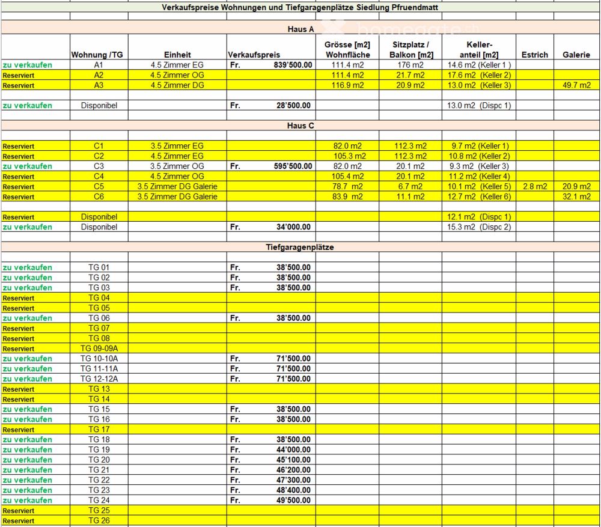Select the Tiefgaragenplätze section header
Screen dimensions: 601x527
click(300, 247)
